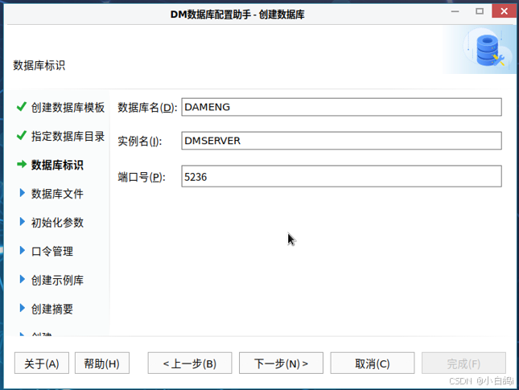This screenshot has width=519, height=390.
Task: Maximize the DM configuration assistant window
Action: [x=480, y=11]
